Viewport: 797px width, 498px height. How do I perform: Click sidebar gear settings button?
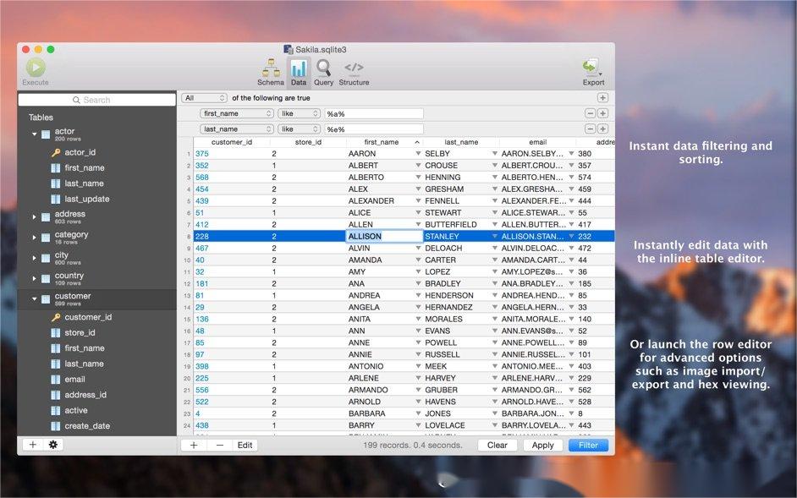point(52,445)
